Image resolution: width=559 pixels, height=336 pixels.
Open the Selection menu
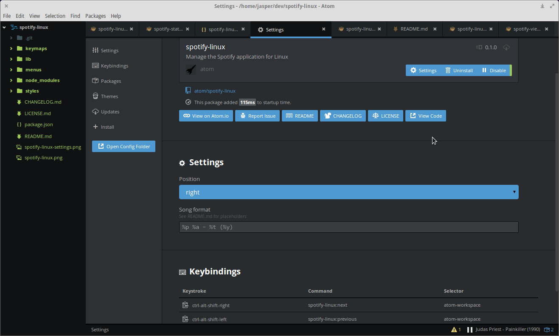[55, 16]
